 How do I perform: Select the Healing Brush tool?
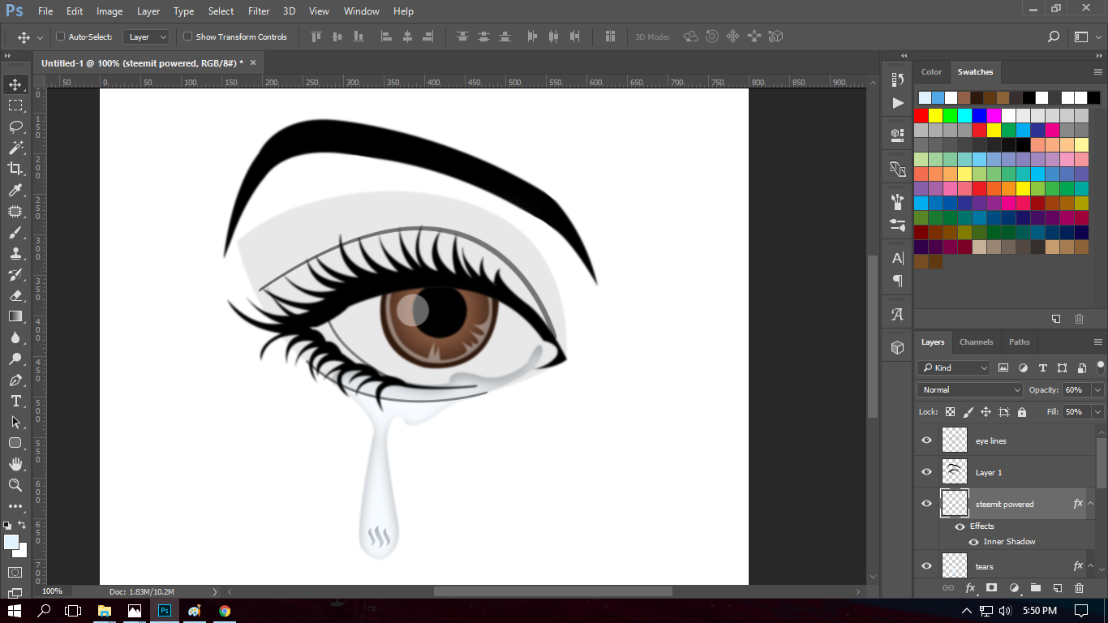point(15,211)
